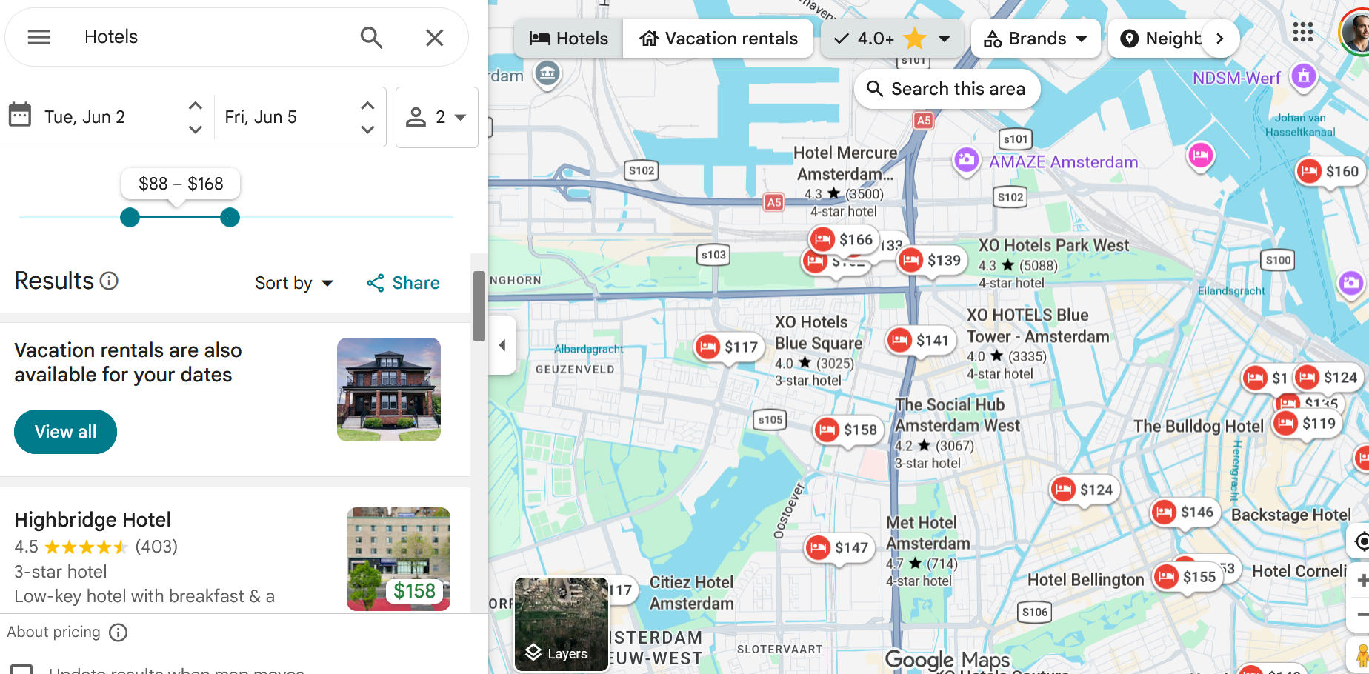Open XO Hotels Park West map label
1369x674 pixels.
click(x=1053, y=245)
